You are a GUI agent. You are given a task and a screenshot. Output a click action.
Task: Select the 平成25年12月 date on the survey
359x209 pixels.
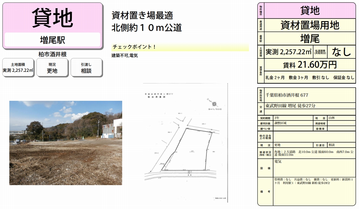pyautogui.click(x=220, y=198)
